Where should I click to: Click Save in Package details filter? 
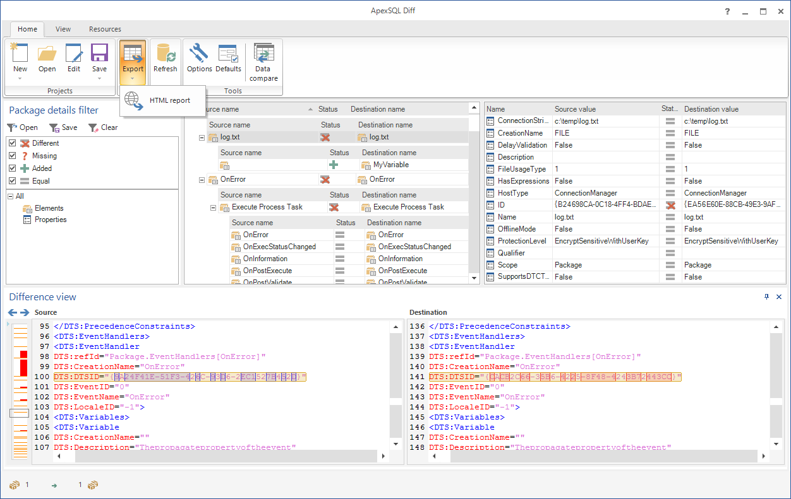(x=63, y=127)
